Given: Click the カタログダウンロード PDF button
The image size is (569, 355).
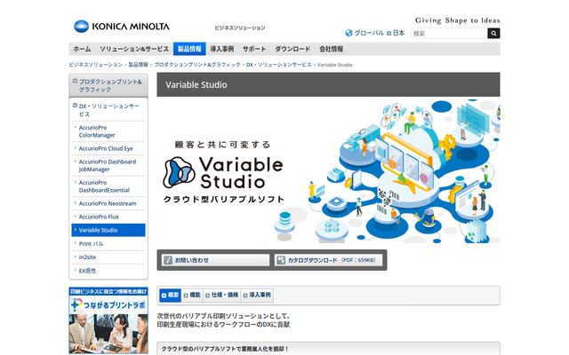Looking at the screenshot, I should click(x=328, y=260).
